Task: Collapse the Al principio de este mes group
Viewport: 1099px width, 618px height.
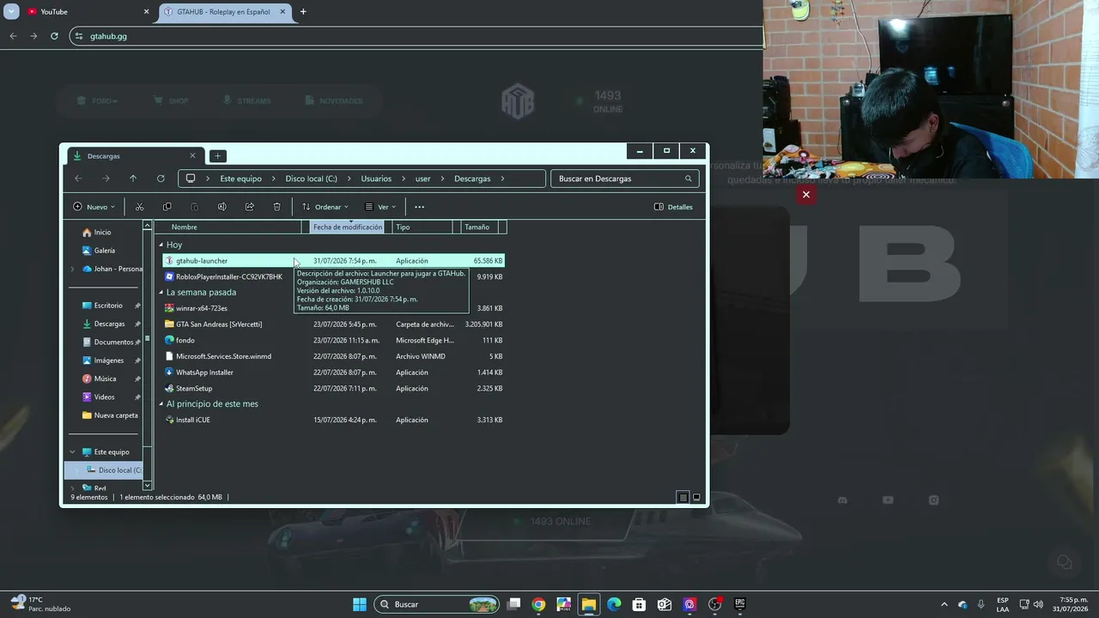Action: [x=161, y=404]
